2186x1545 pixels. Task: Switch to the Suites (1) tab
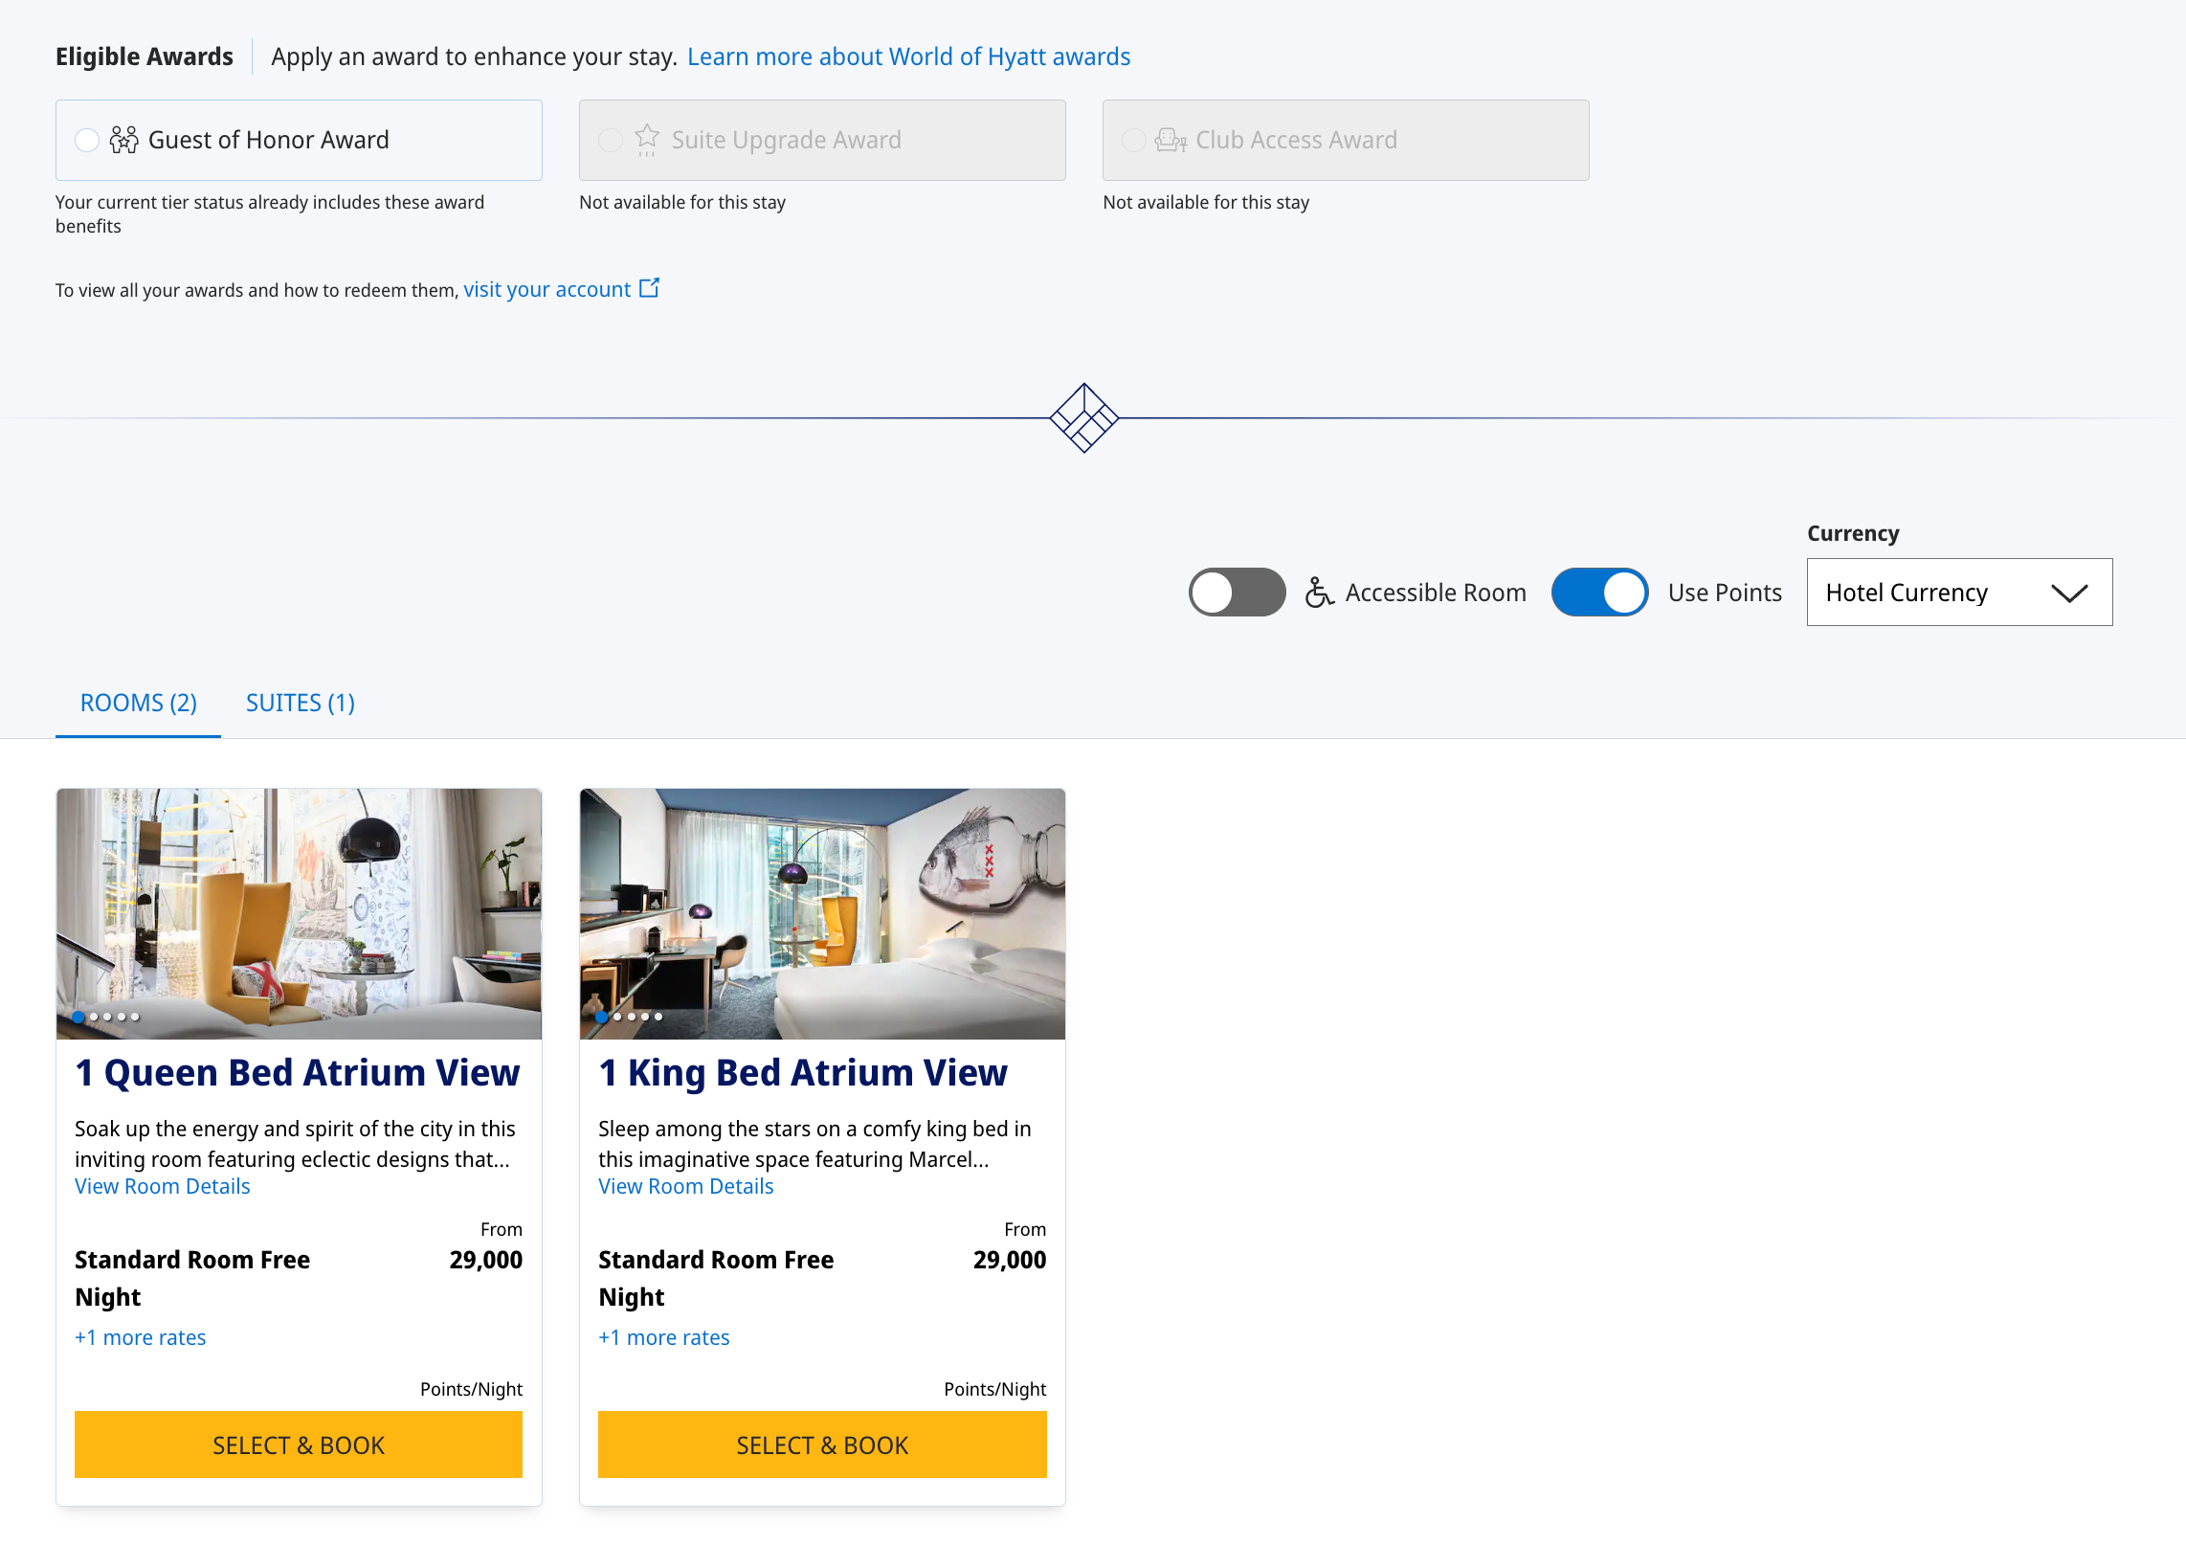(x=300, y=703)
